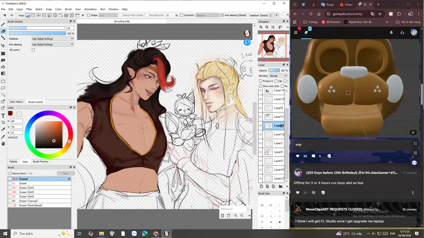
Task: Add a new folder in the Layer panel
Action: pos(280,186)
